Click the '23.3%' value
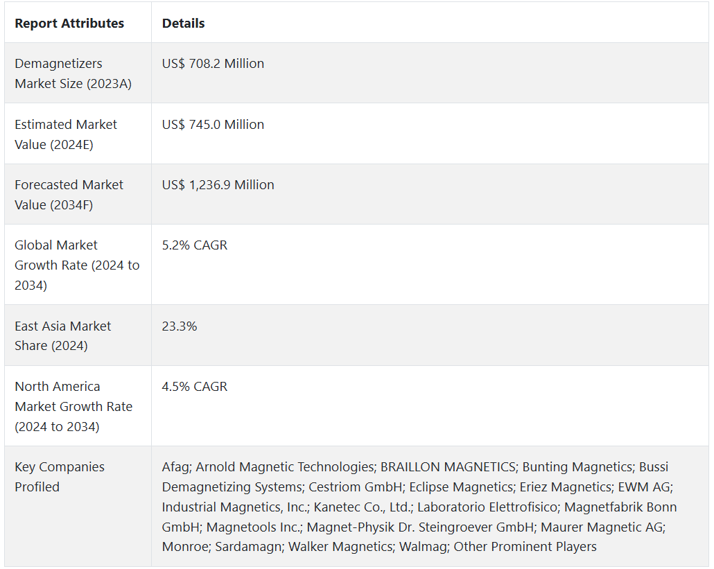Screen dimensions: 714x569 [180, 326]
